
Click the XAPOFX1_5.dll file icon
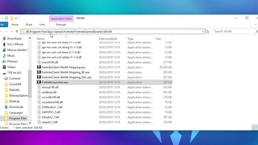click(39, 112)
